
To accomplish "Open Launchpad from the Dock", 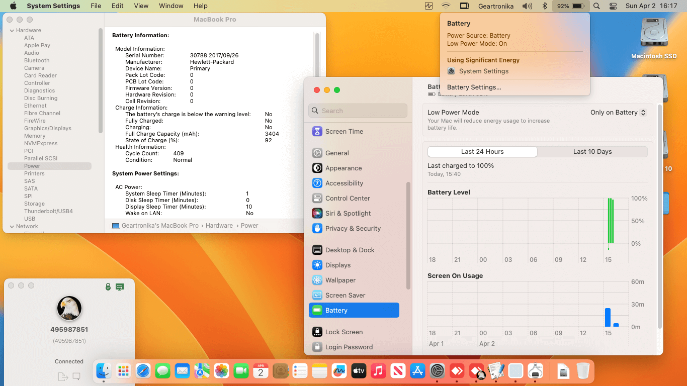I will pos(123,371).
